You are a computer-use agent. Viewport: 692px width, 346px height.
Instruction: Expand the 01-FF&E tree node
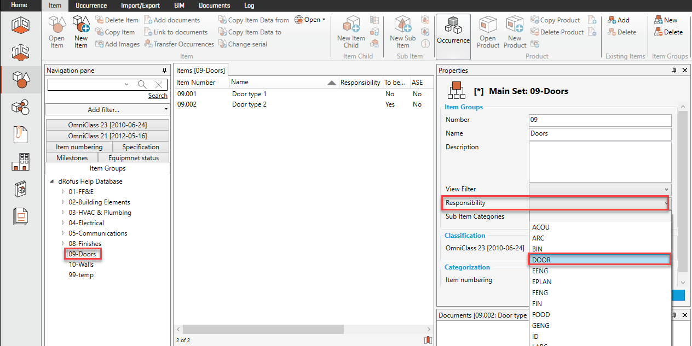pyautogui.click(x=63, y=192)
